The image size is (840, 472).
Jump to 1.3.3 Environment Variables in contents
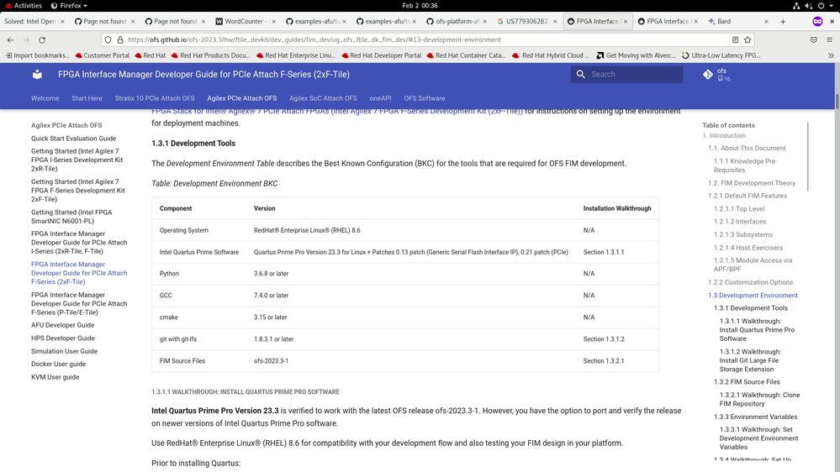755,417
